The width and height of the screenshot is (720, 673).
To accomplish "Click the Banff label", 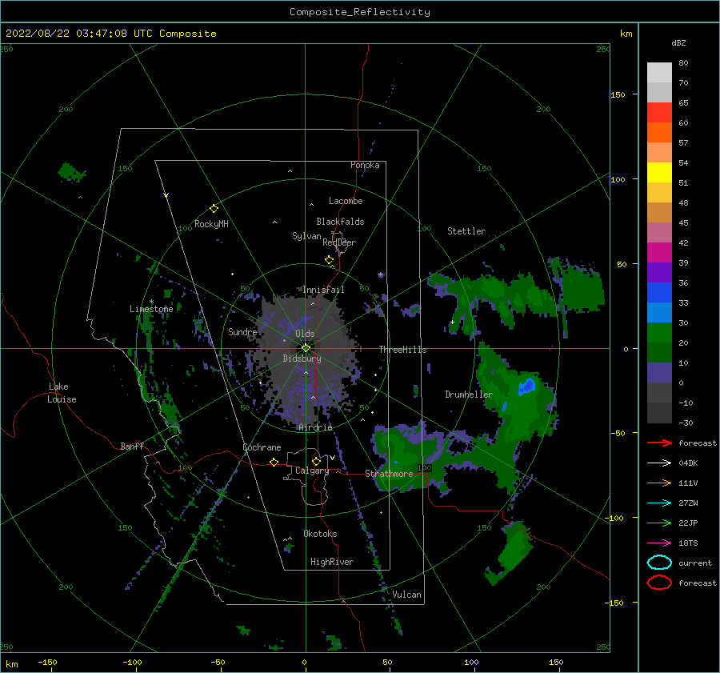I will coord(132,446).
